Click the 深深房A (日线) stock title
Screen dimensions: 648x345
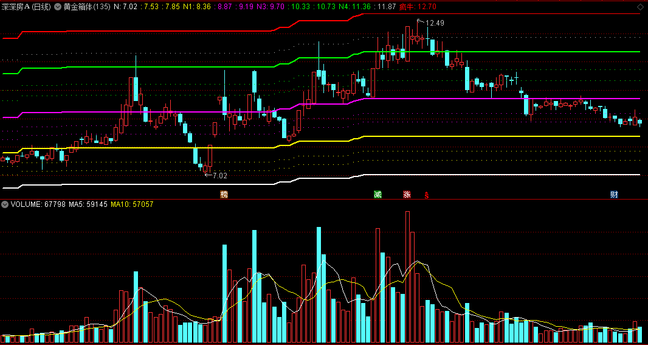27,7
